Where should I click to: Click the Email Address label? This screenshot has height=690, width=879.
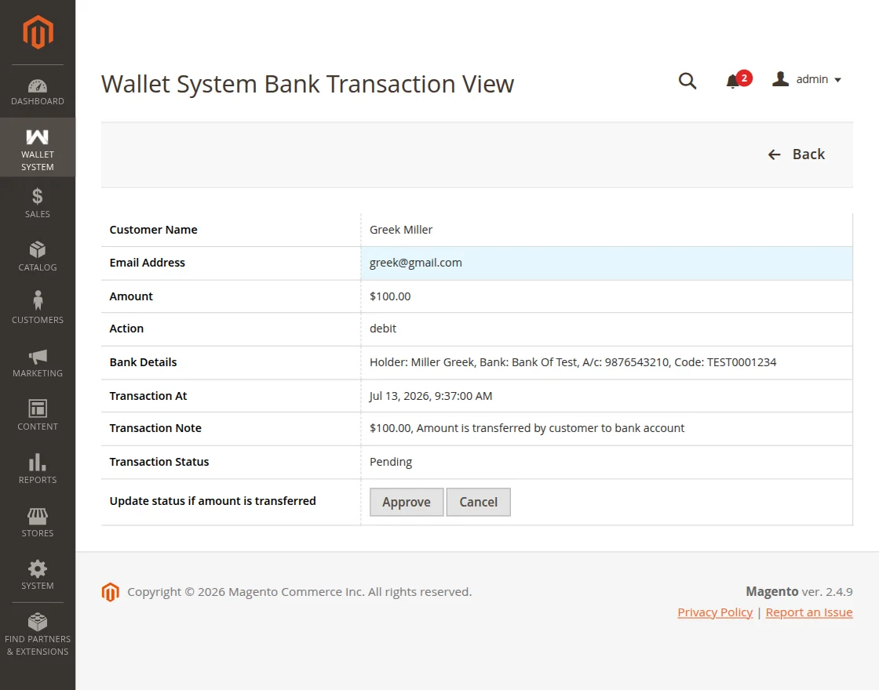point(147,263)
